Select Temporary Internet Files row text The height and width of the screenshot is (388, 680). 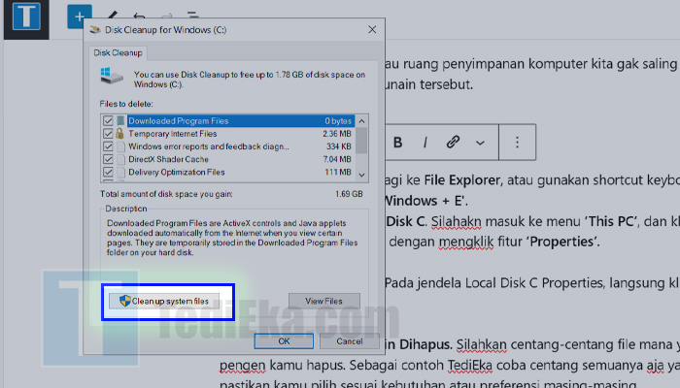click(173, 134)
